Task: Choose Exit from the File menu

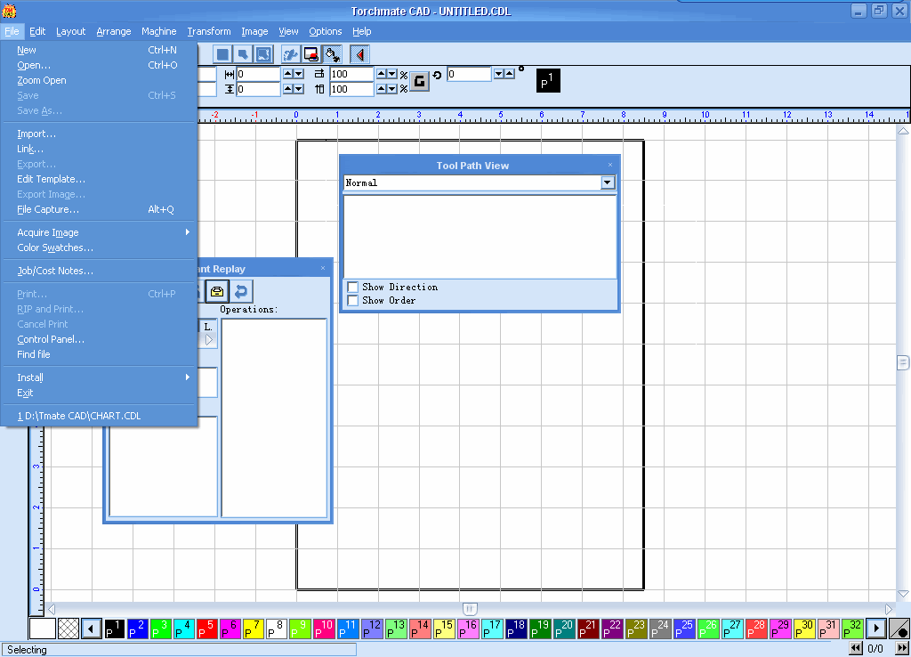Action: point(99,393)
